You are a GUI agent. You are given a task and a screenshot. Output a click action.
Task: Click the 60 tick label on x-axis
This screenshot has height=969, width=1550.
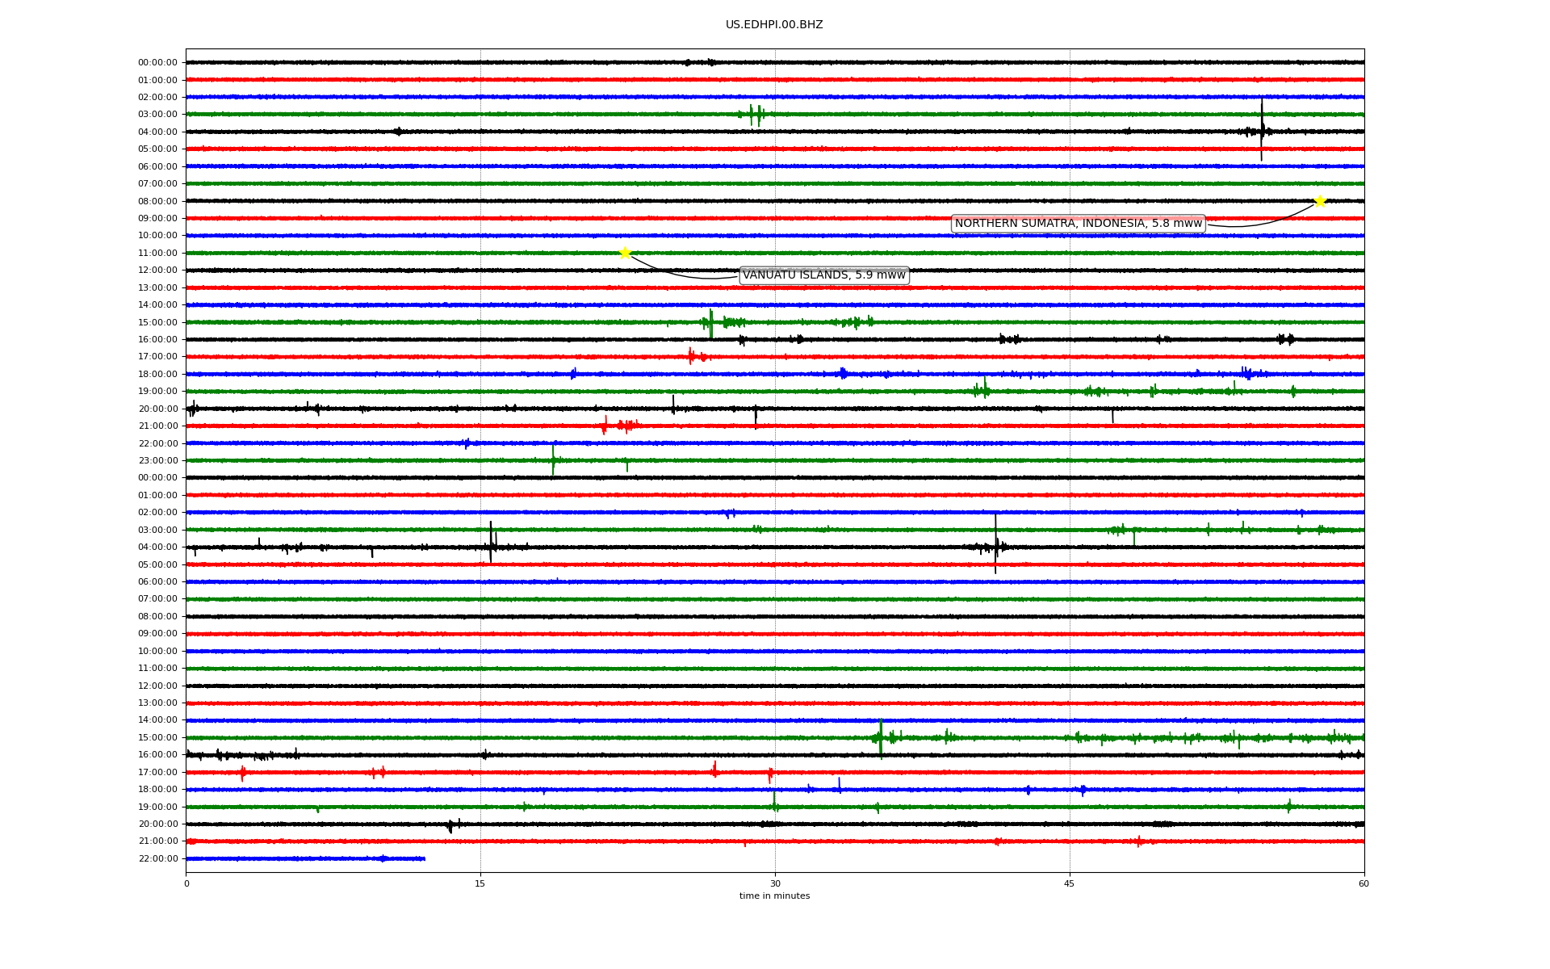(x=1364, y=883)
